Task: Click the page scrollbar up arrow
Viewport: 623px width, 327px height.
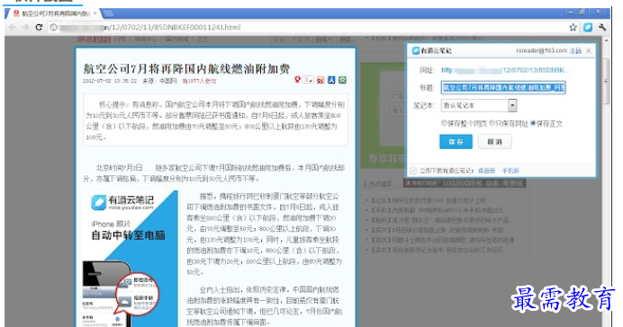Action: coord(606,40)
